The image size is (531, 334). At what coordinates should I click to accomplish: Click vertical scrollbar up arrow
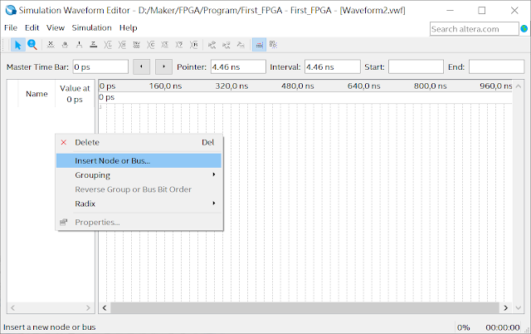pyautogui.click(x=519, y=86)
